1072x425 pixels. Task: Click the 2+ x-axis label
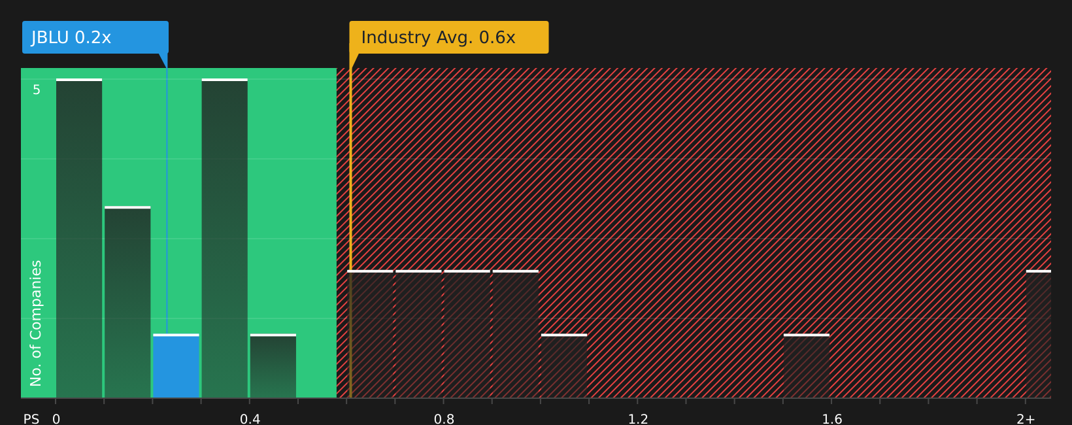click(x=1026, y=418)
